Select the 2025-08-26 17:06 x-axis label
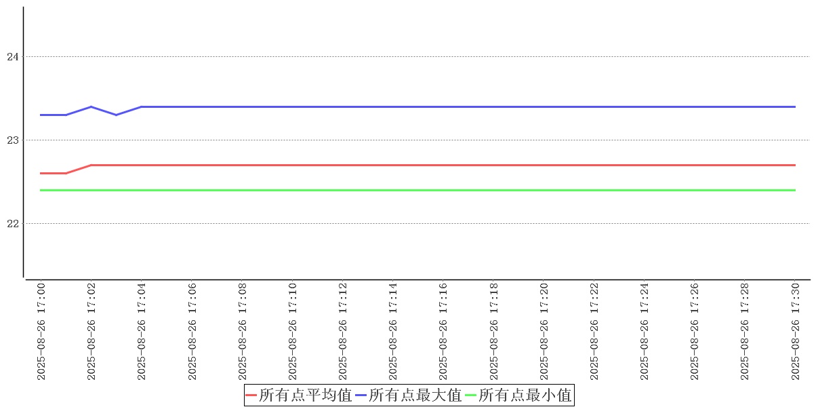 click(x=192, y=331)
